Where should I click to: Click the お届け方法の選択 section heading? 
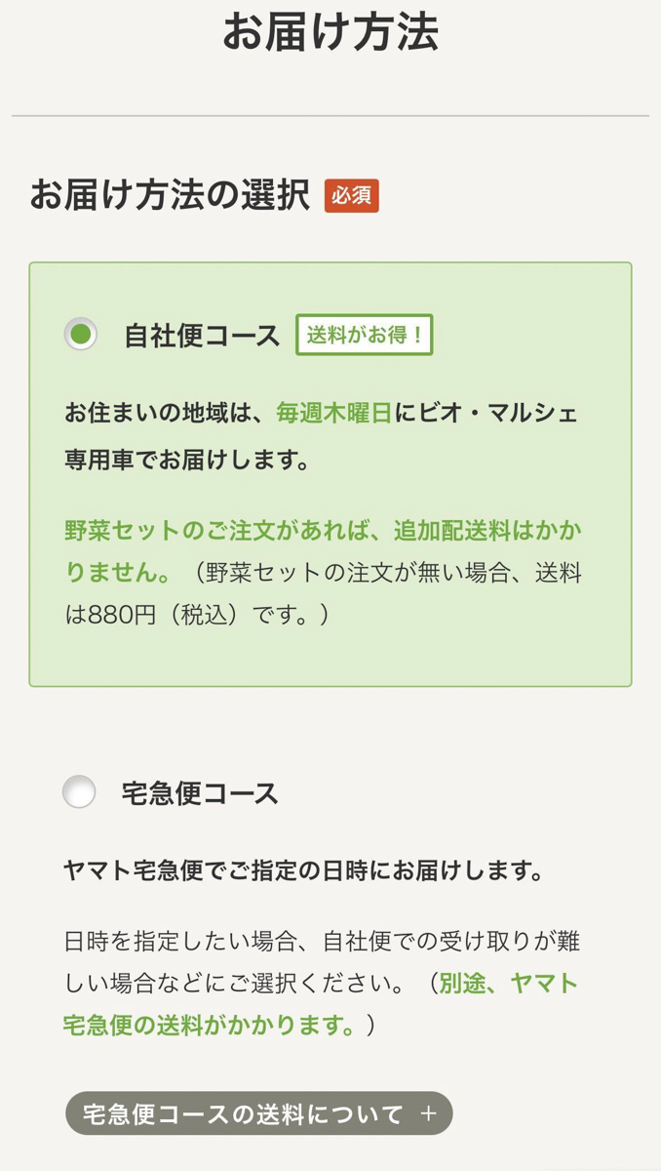click(x=170, y=195)
